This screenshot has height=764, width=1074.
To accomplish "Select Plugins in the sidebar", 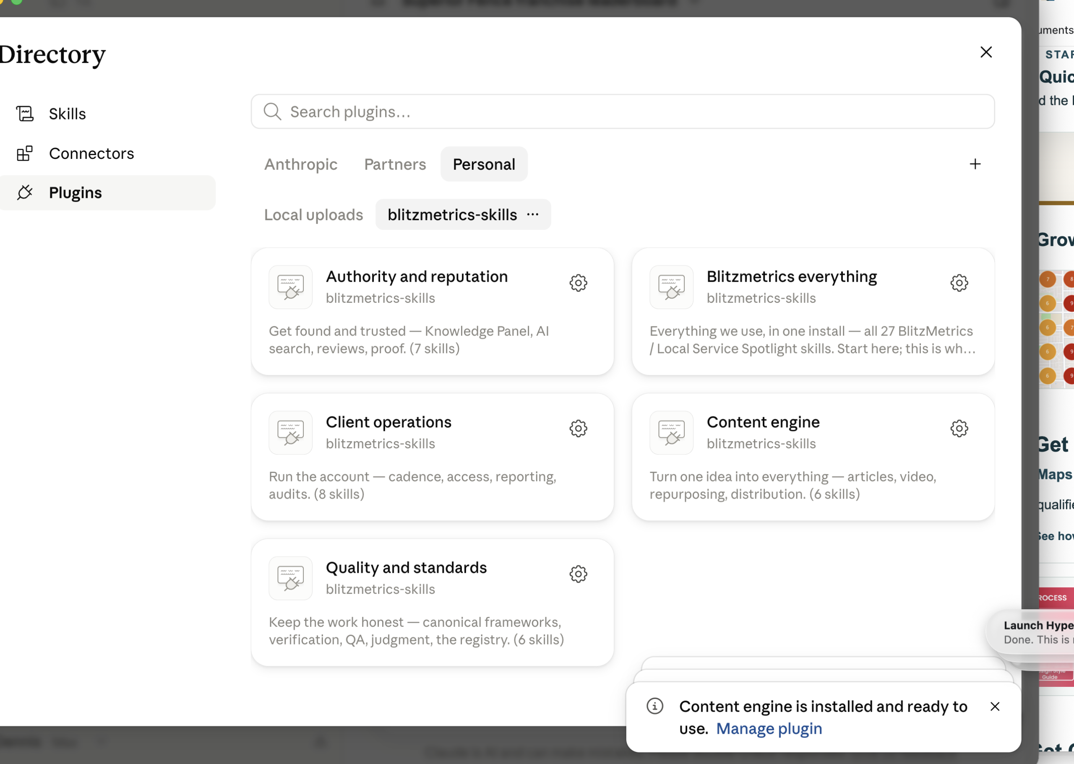I will pyautogui.click(x=108, y=192).
